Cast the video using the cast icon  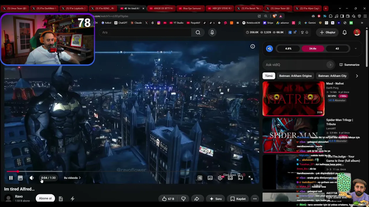pyautogui.click(x=240, y=178)
